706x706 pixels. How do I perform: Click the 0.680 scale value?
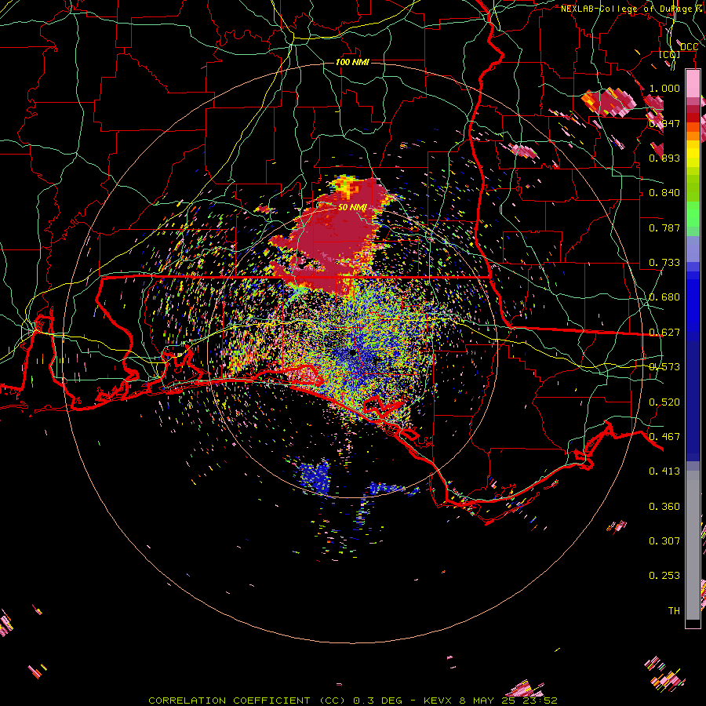click(664, 297)
